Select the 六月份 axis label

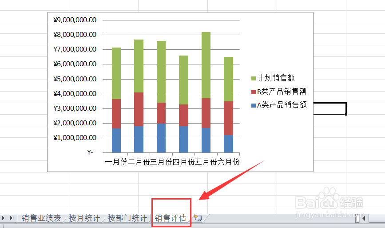click(x=228, y=162)
